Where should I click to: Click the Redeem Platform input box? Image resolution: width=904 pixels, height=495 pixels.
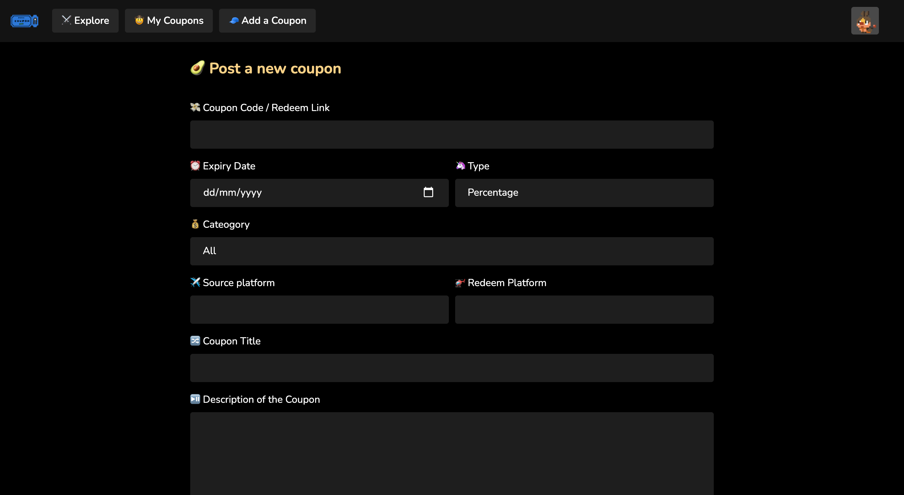click(x=584, y=309)
